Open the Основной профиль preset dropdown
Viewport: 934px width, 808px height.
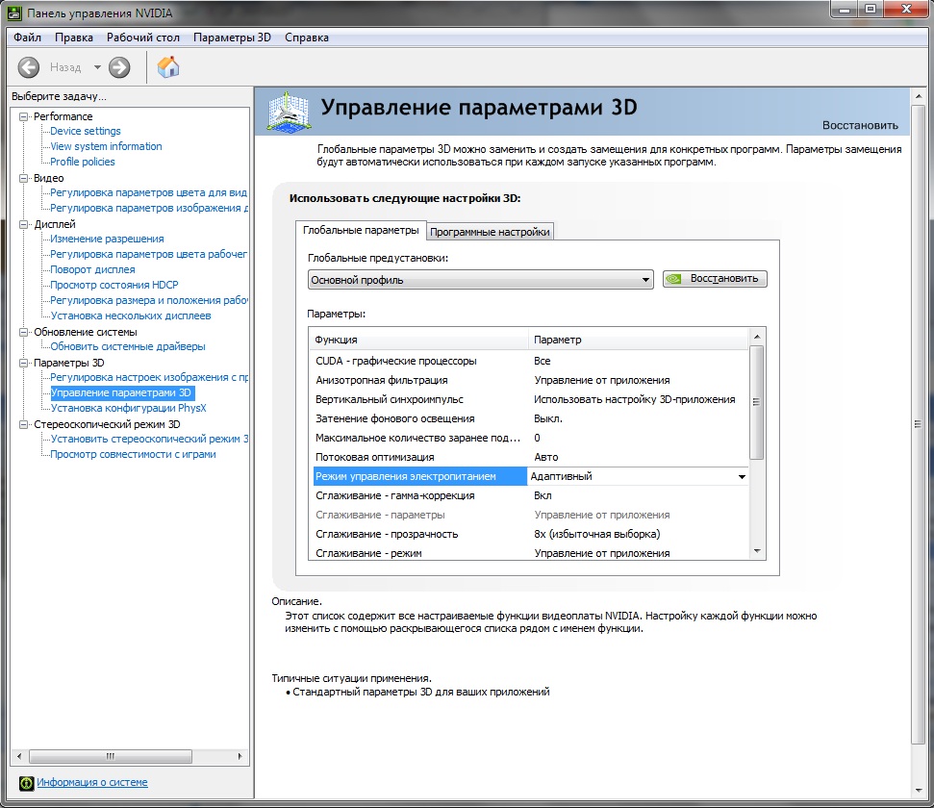point(480,280)
